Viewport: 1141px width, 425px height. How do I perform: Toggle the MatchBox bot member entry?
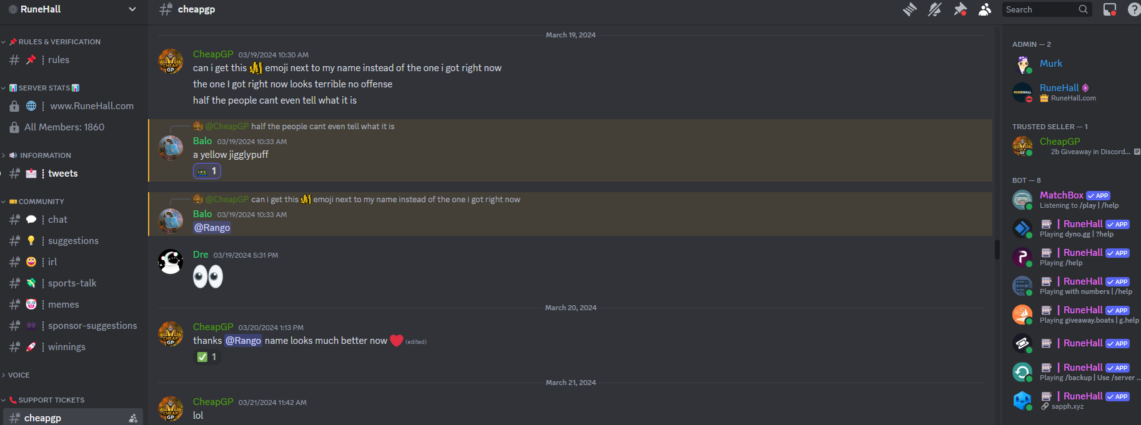click(x=1075, y=200)
